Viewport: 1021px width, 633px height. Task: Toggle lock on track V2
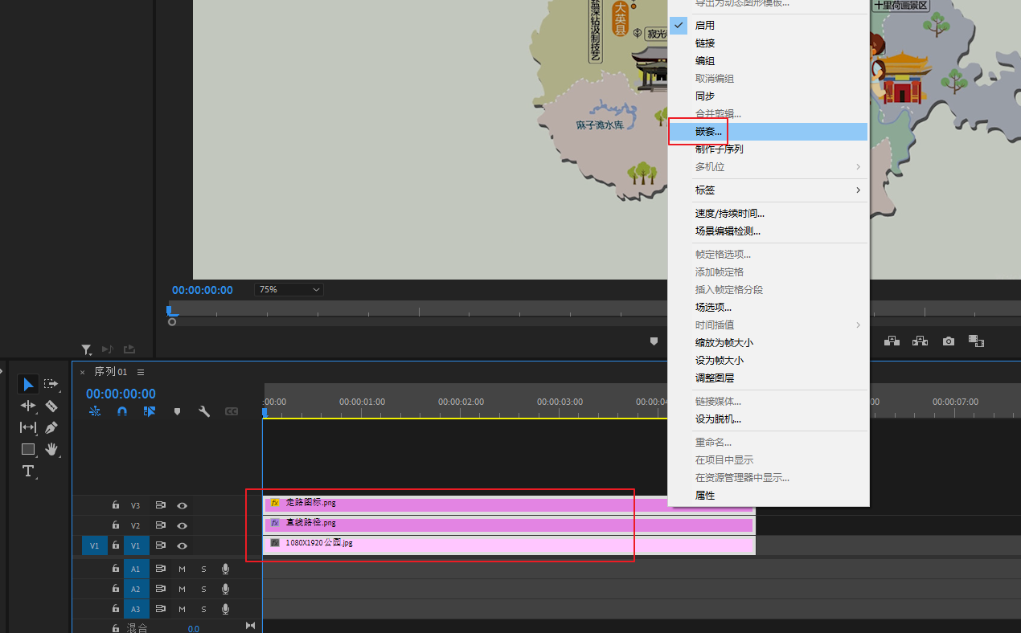click(x=116, y=525)
